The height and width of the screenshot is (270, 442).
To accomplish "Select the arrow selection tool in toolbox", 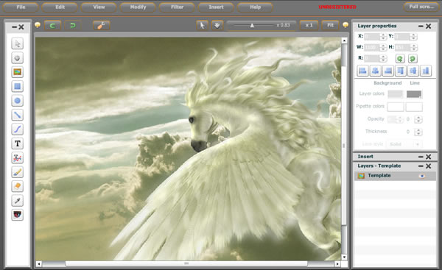I will (x=18, y=43).
